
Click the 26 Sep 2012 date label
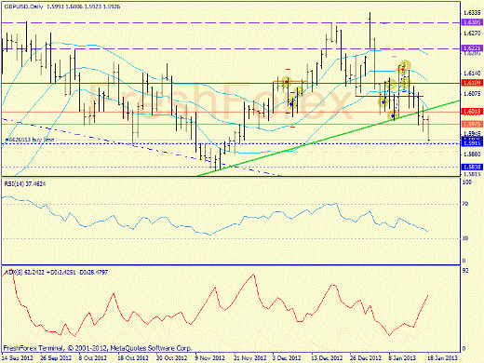[56, 357]
